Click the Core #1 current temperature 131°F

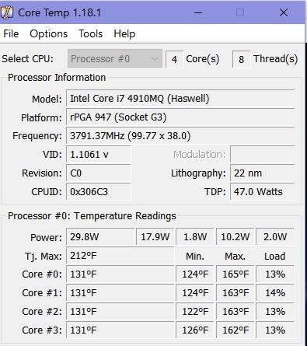120,293
